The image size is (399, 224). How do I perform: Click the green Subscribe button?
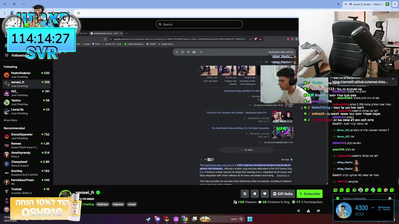coord(310,194)
